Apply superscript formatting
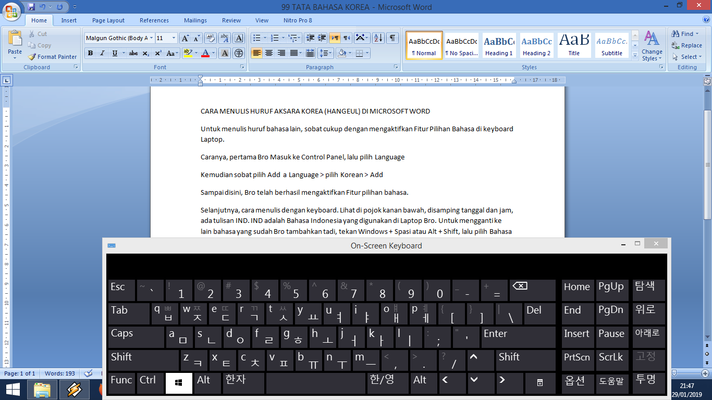This screenshot has height=400, width=712. (157, 53)
